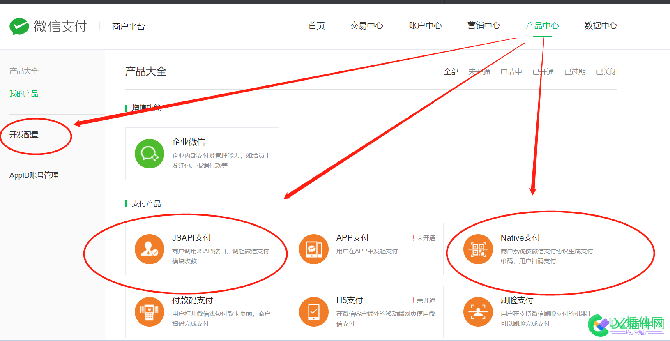The height and width of the screenshot is (341, 670).
Task: Open 账户中心 from the top navigation
Action: (425, 26)
